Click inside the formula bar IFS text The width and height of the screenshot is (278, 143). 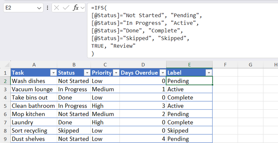tap(183, 30)
